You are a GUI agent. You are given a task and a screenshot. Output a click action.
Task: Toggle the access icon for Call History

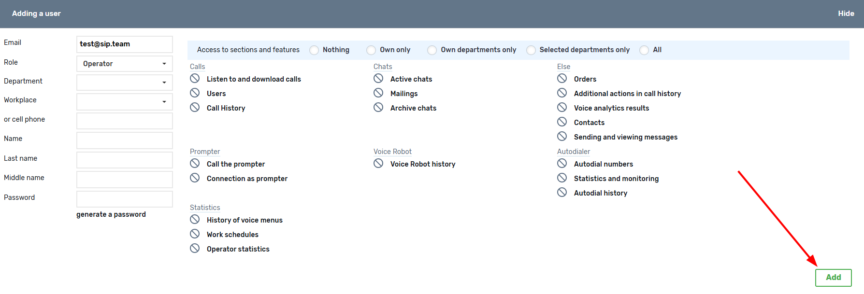(x=195, y=107)
